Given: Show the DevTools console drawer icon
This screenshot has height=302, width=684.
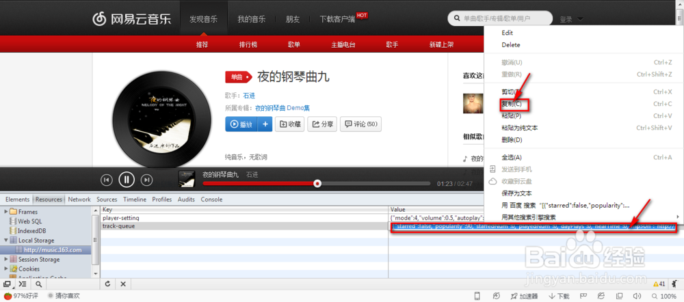Looking at the screenshot, I should pyautogui.click(x=23, y=284).
